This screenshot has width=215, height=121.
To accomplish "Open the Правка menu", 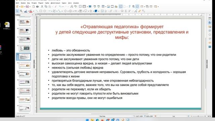I will pos(23,3).
